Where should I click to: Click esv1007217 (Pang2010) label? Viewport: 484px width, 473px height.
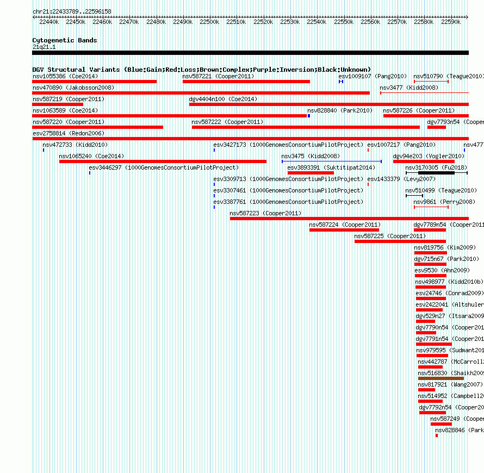pos(401,145)
